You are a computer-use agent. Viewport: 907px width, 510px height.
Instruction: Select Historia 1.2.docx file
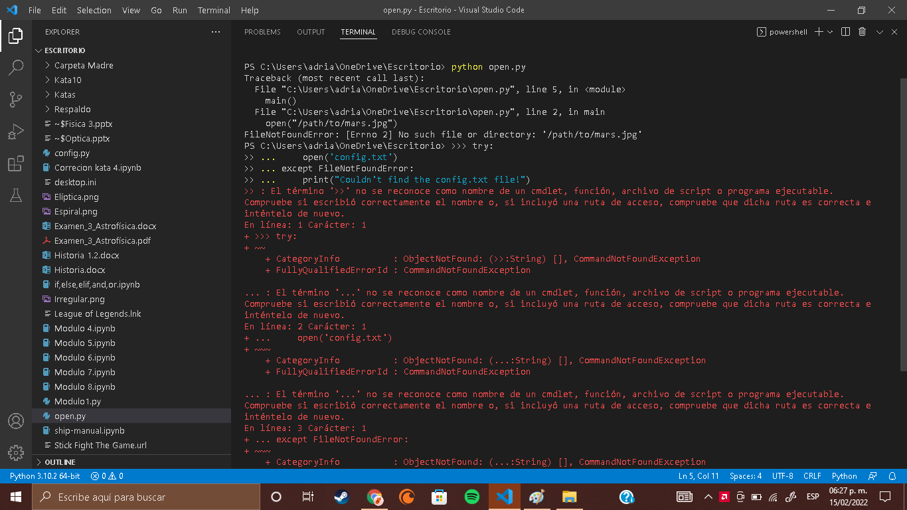tap(131, 255)
